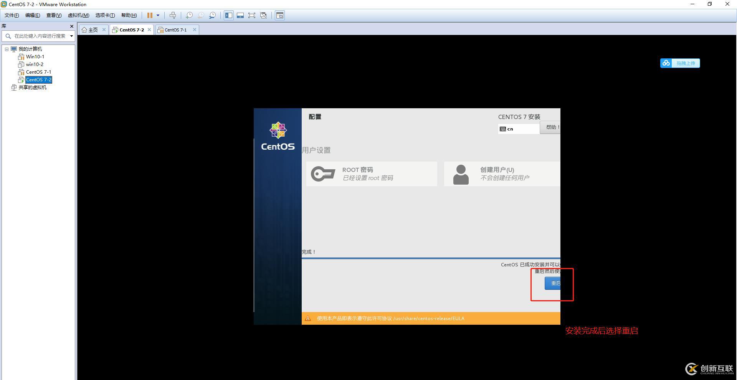
Task: Open the 帮助(H) menu
Action: (129, 15)
